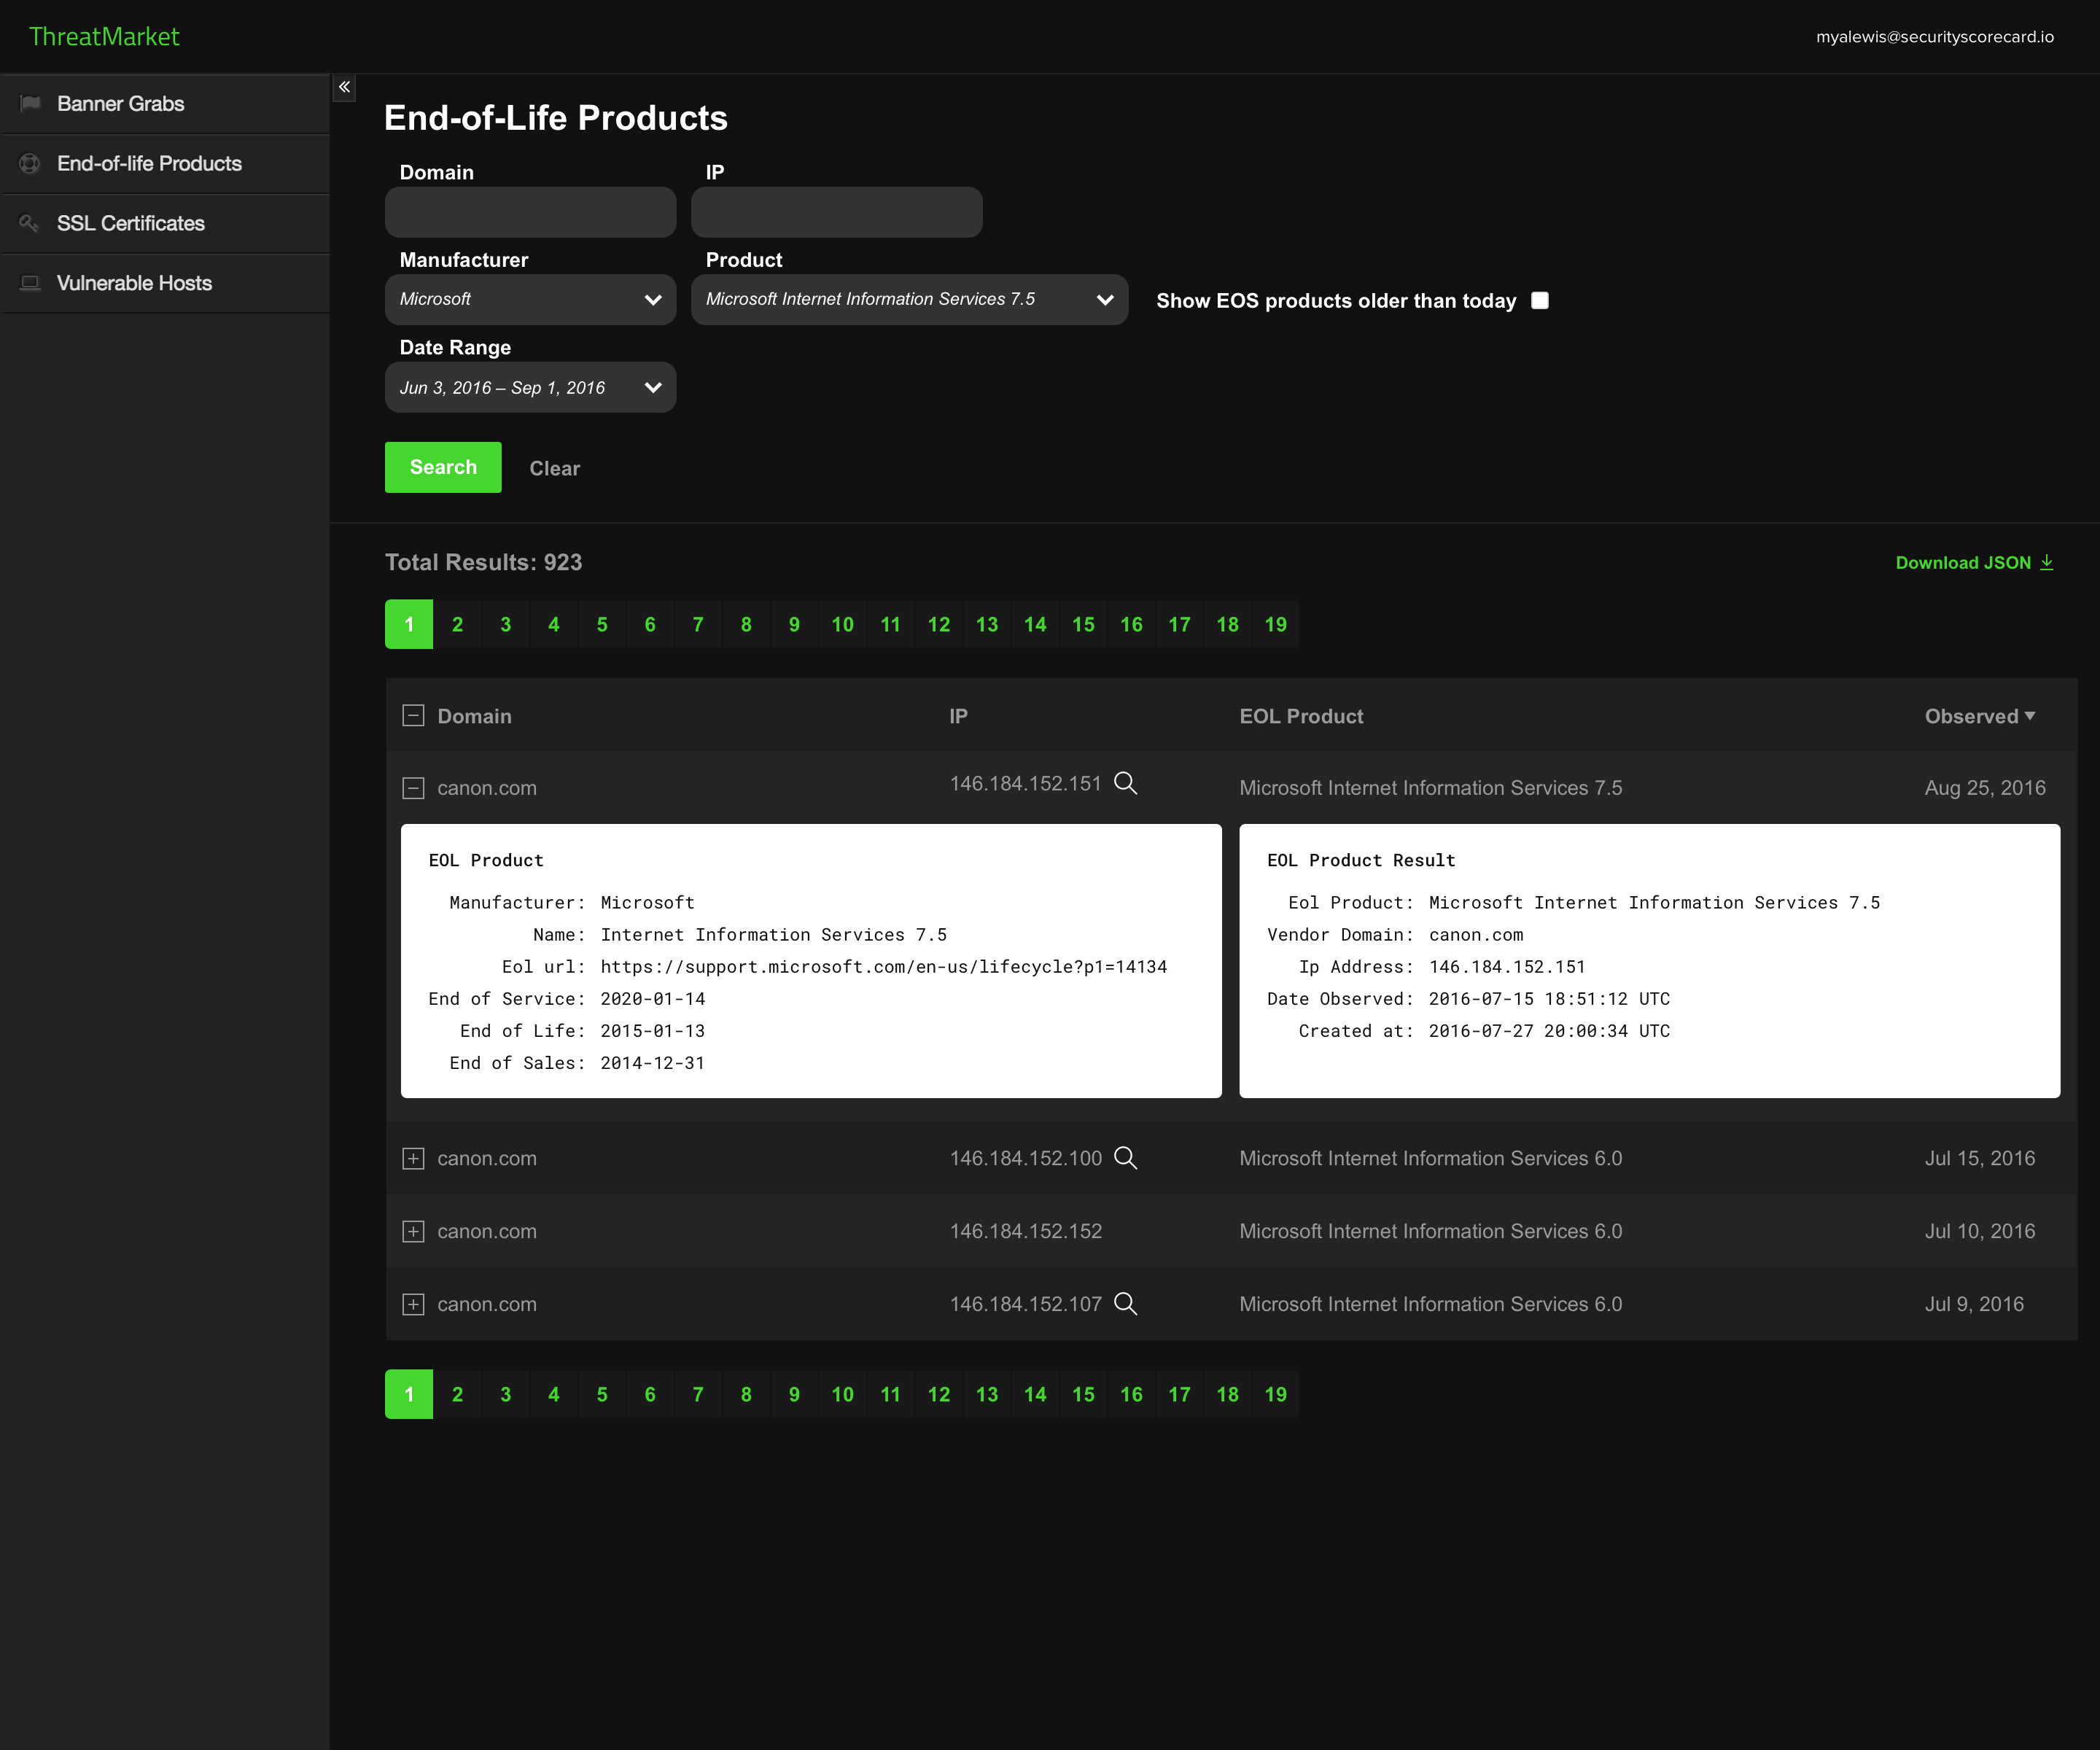Click the green Search button
Image resolution: width=2100 pixels, height=1750 pixels.
[443, 467]
